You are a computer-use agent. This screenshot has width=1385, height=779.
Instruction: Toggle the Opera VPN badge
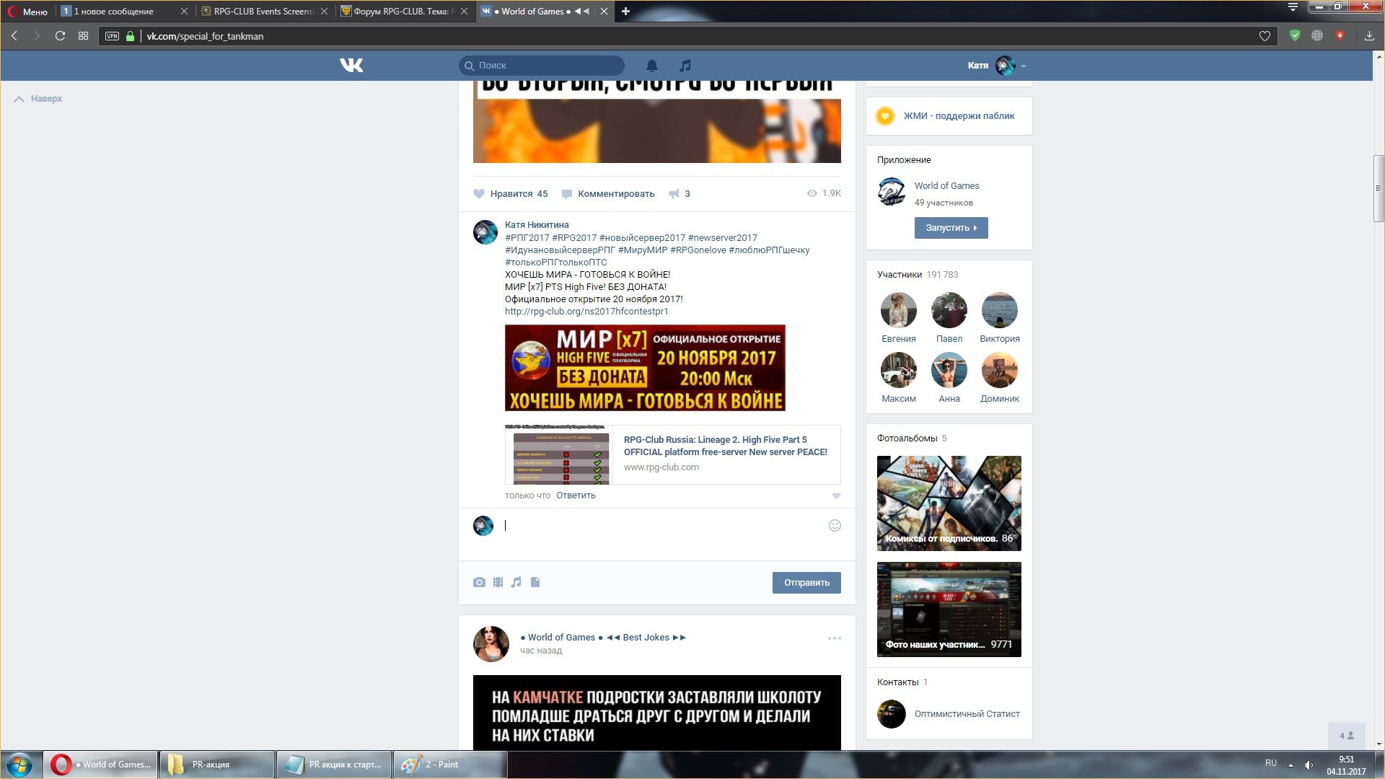112,36
